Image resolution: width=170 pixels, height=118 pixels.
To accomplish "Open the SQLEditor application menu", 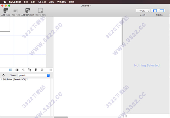I will pyautogui.click(x=15, y=2).
